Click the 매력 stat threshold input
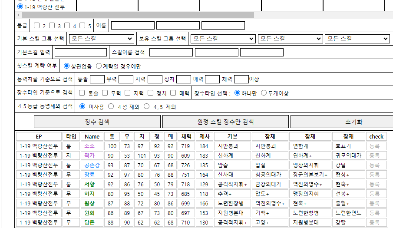Image resolution: width=393 pixels, height=228 pixels. (212, 79)
